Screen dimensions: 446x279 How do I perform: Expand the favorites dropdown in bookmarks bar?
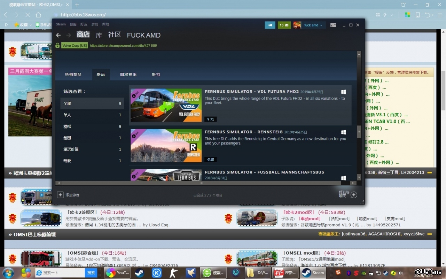pyautogui.click(x=31, y=25)
